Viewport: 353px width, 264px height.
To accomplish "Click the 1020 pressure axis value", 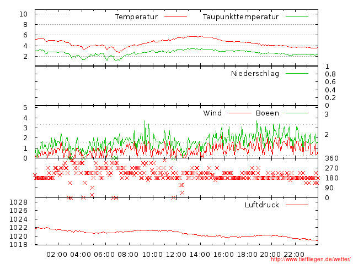I will [18, 236].
